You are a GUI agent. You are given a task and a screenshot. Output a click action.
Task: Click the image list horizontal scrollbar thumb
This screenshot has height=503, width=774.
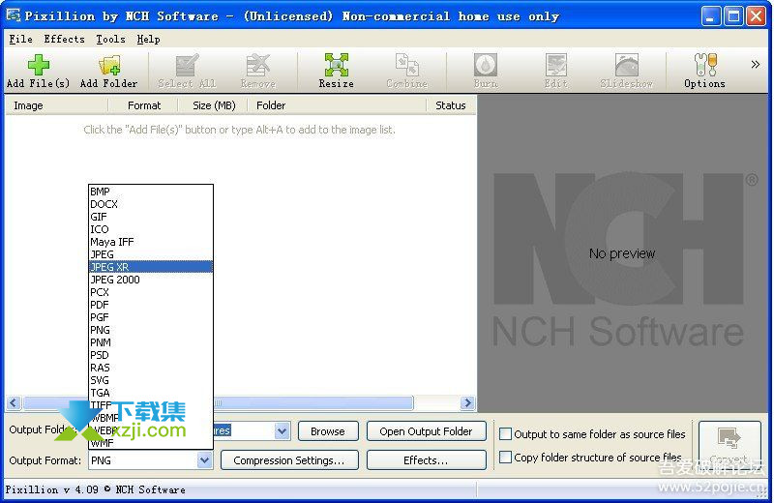pos(219,402)
